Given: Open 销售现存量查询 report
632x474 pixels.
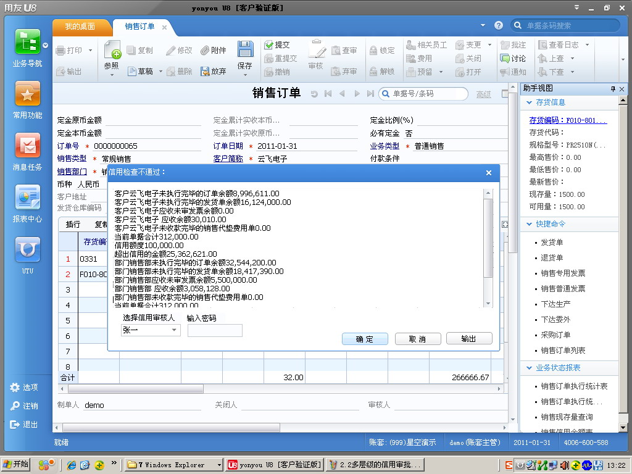Looking at the screenshot, I should (x=567, y=417).
